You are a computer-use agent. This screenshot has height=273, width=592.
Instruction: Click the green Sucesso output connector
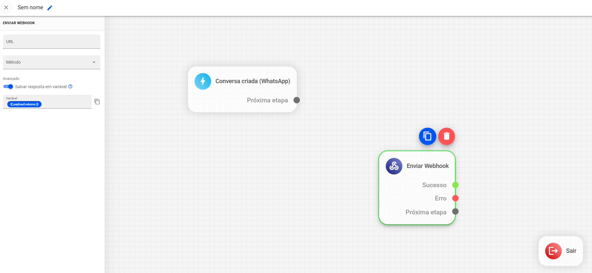(455, 185)
